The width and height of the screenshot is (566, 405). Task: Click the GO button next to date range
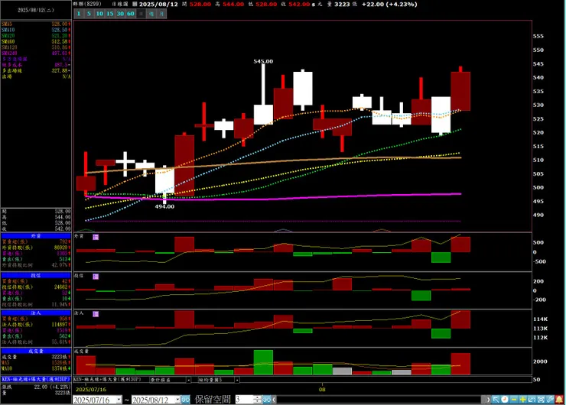(x=186, y=400)
